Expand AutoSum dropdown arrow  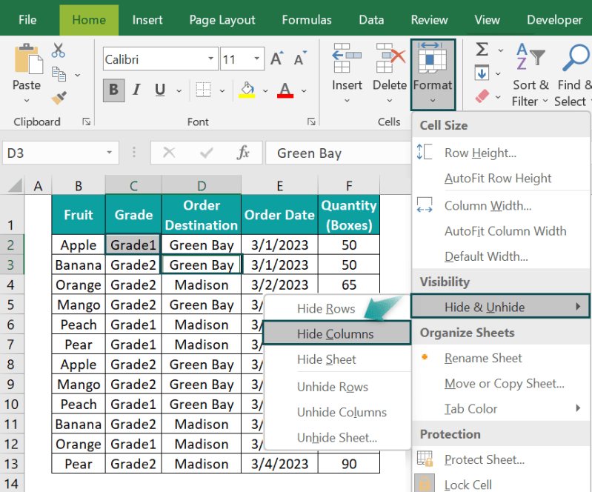[501, 50]
